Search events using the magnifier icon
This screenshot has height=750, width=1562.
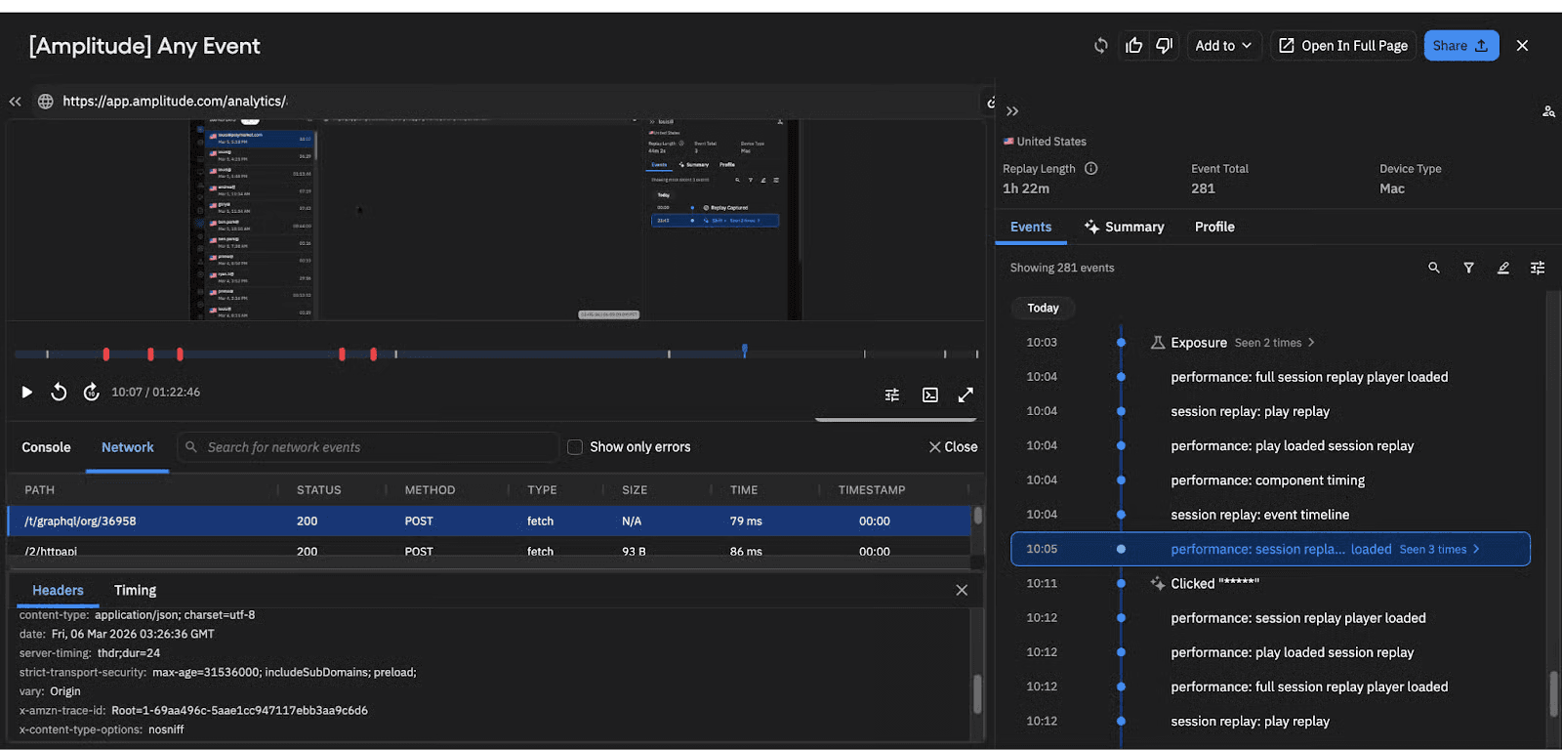click(1434, 268)
